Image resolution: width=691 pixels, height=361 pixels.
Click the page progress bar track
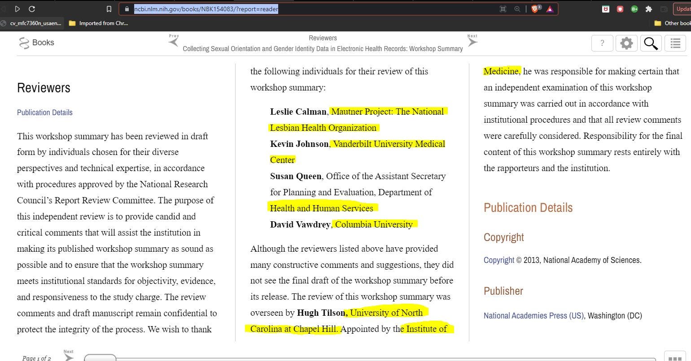(x=370, y=359)
